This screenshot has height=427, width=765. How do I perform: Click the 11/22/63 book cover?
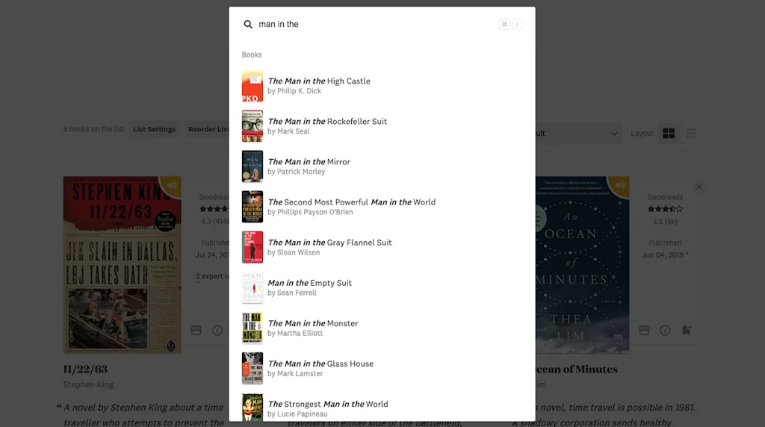coord(122,265)
